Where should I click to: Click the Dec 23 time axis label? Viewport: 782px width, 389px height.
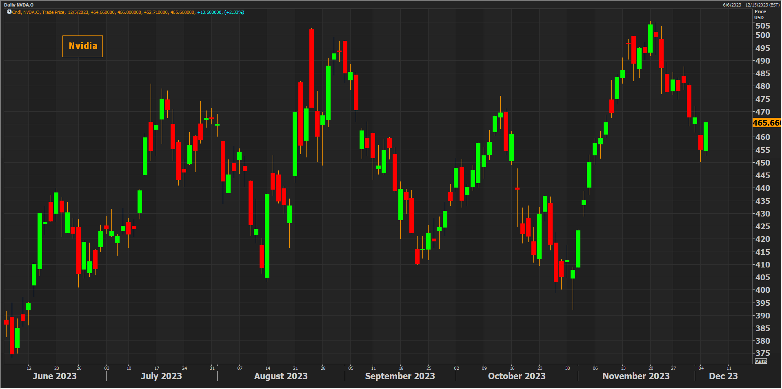723,376
